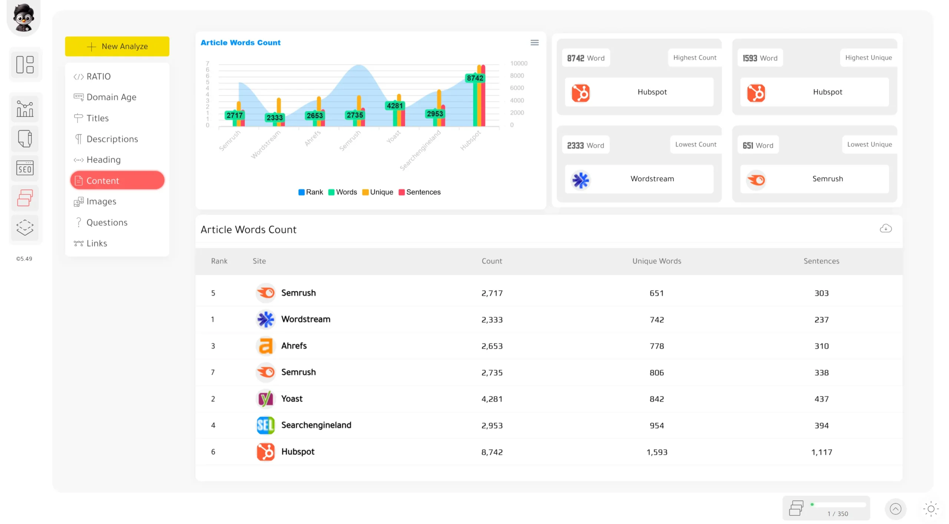This screenshot has height=524, width=949.
Task: Open Descriptions section
Action: [117, 139]
